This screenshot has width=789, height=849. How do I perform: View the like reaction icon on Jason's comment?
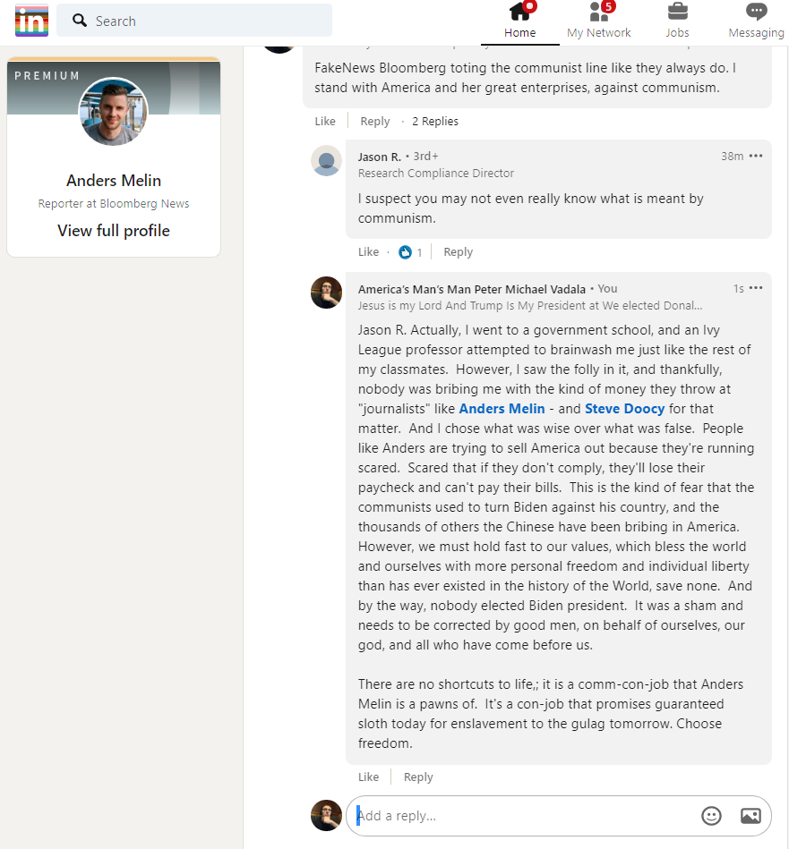pyautogui.click(x=405, y=252)
